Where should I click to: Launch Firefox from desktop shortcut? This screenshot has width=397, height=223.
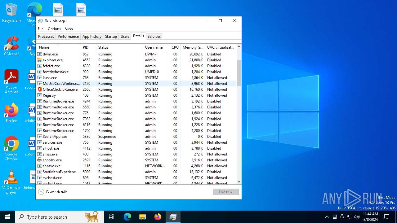11,113
